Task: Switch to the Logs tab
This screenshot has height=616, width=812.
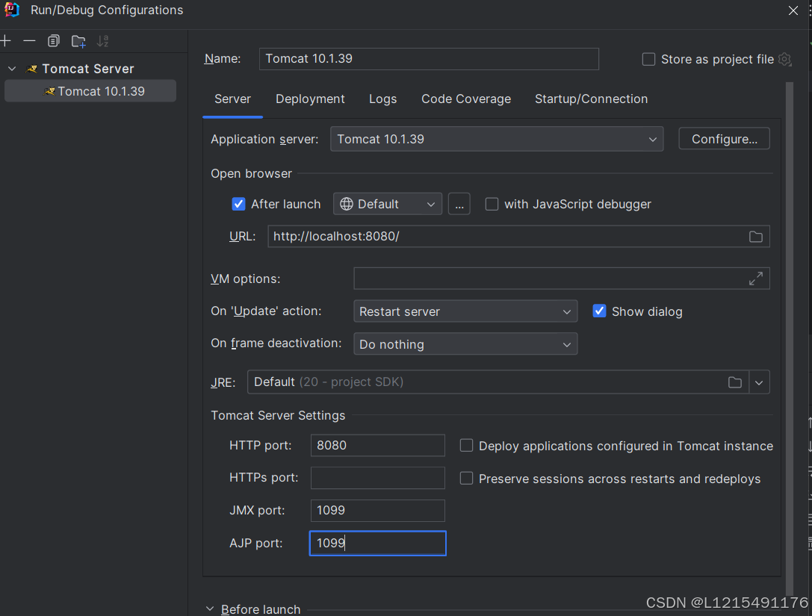Action: (382, 99)
